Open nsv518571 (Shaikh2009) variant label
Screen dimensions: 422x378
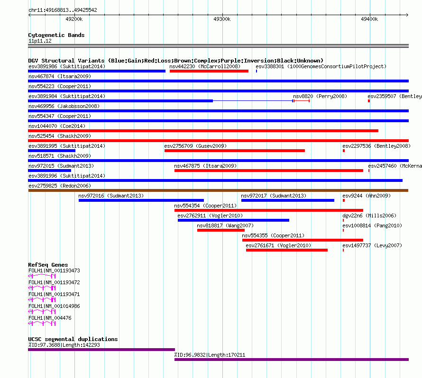point(60,156)
